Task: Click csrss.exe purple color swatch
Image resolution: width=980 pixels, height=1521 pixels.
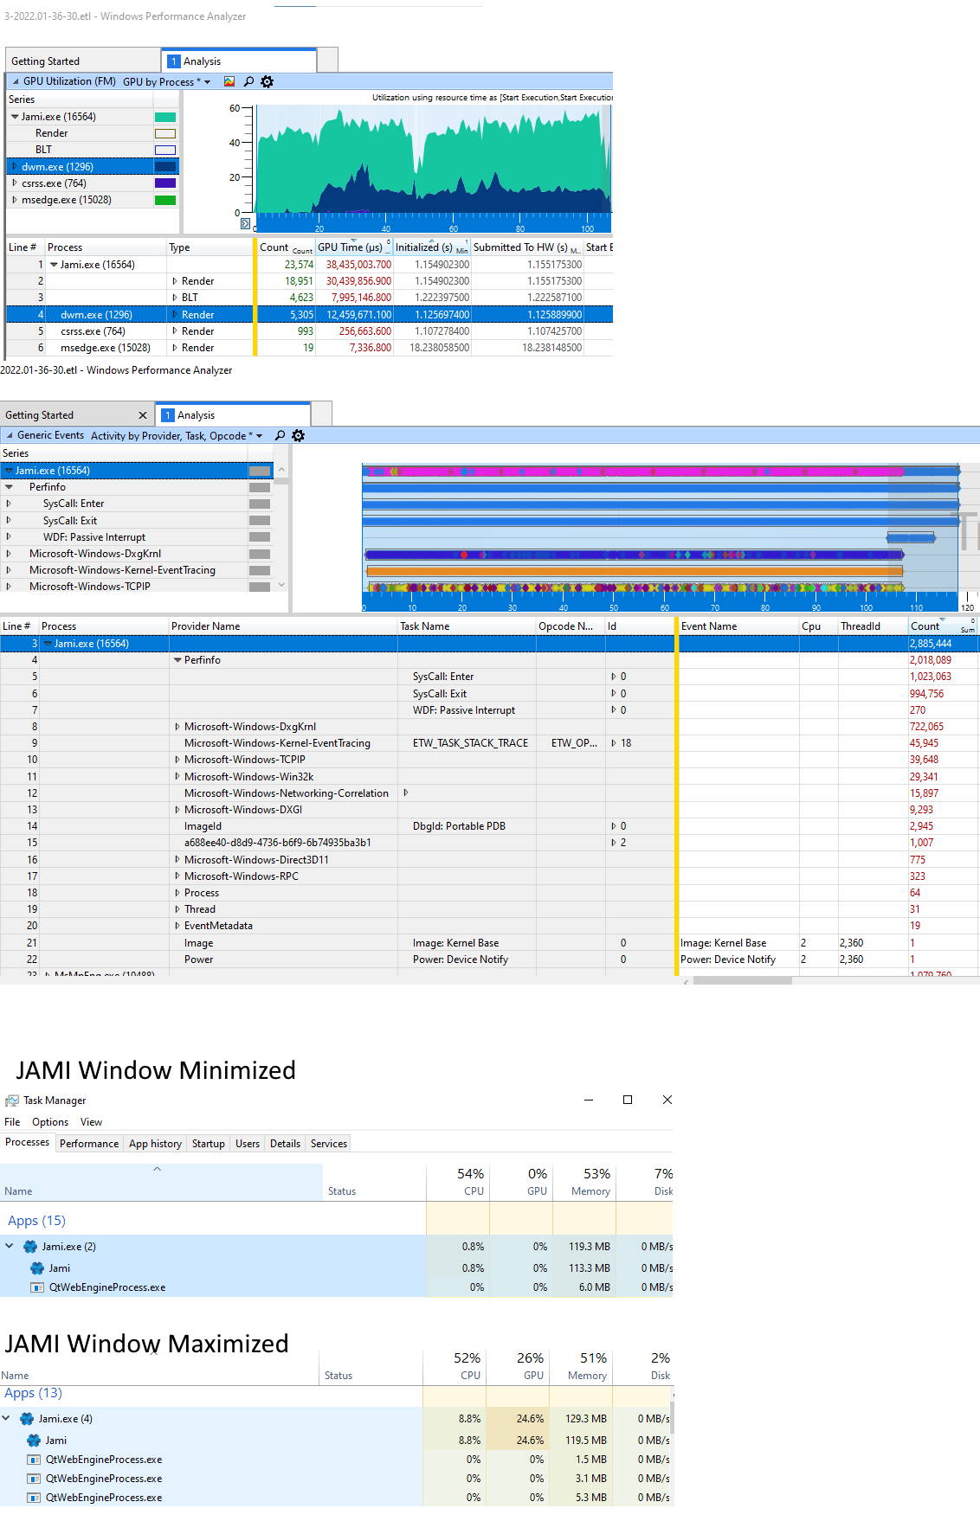Action: 165,183
